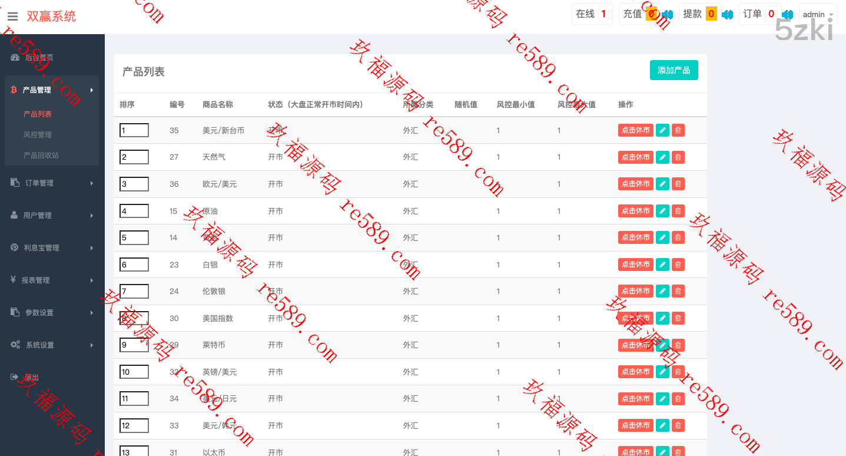
Task: Click the hamburger menu icon in header
Action: [12, 16]
